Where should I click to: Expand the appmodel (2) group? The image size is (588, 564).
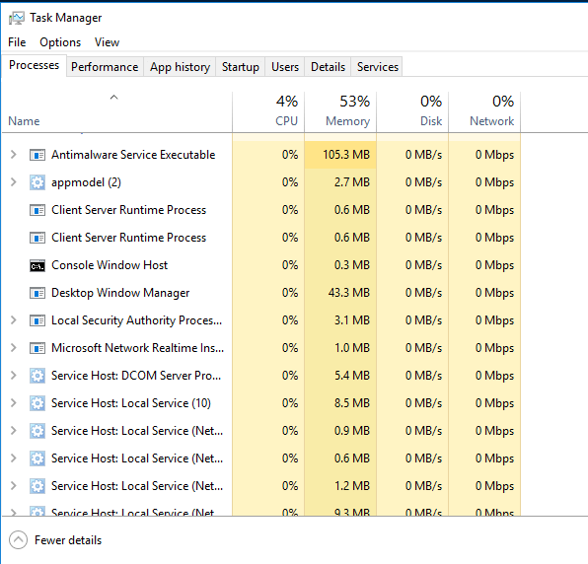click(x=14, y=182)
